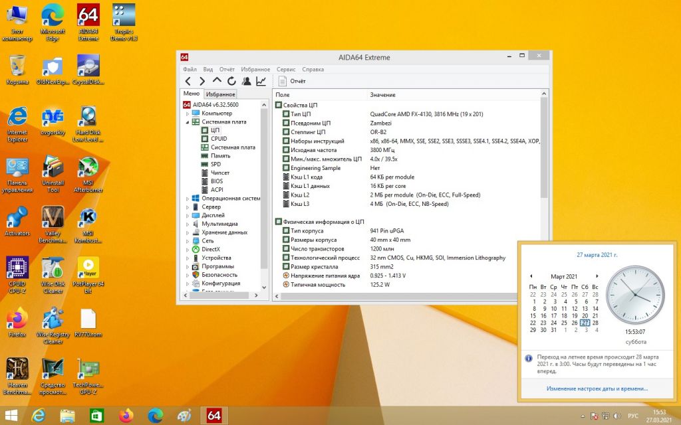Open Firefox from the taskbar
This screenshot has height=425, width=681.
point(126,416)
